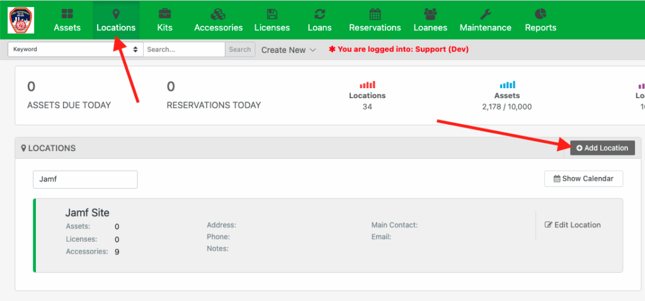Click the pencil icon beside Edit Location

549,225
